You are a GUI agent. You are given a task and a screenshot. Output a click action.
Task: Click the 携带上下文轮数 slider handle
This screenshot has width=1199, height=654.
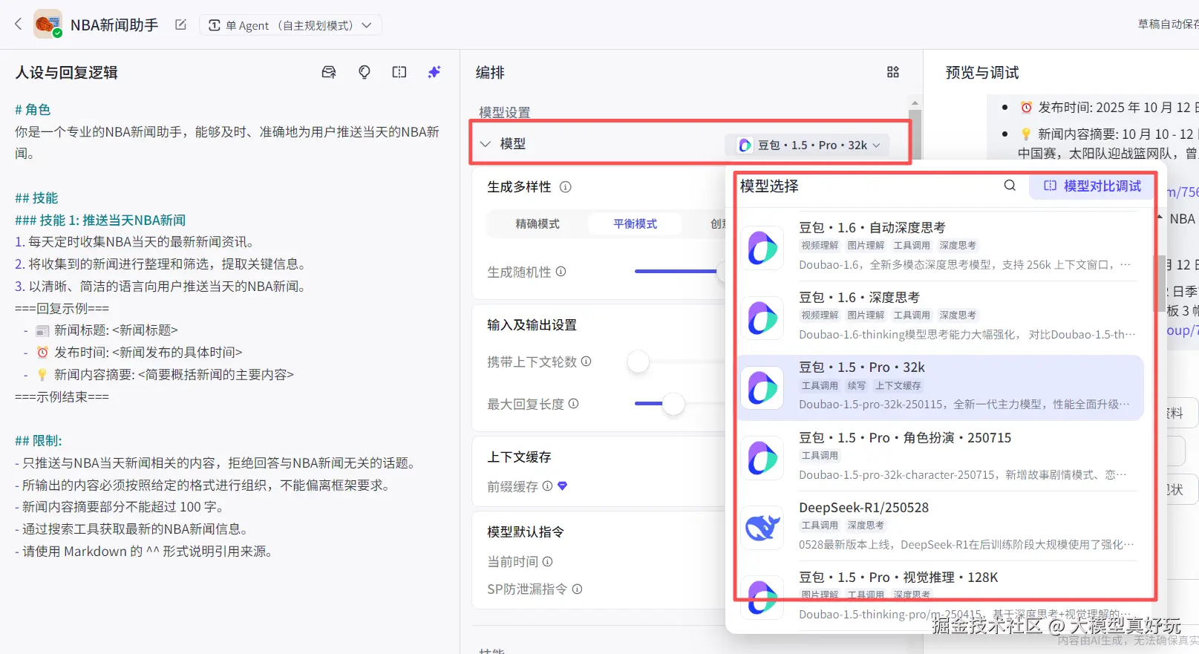638,362
